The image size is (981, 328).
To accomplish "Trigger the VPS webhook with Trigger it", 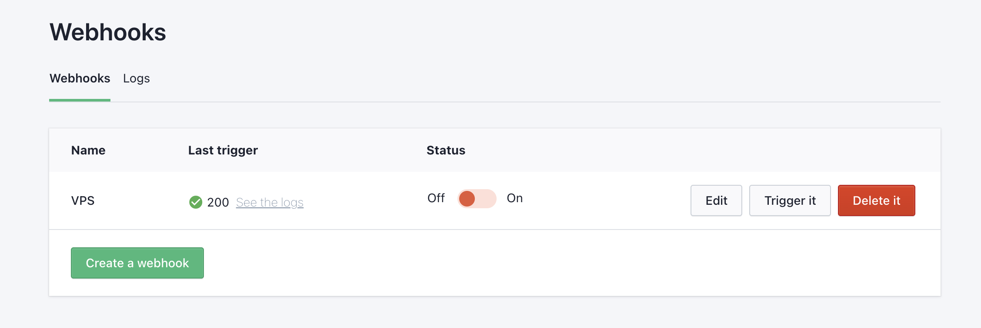I will tap(790, 200).
